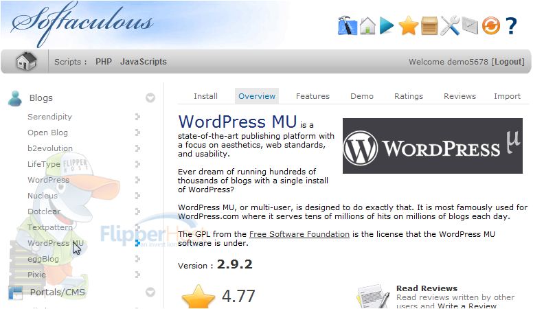Open the Import tab
This screenshot has height=309, width=533.
[507, 96]
